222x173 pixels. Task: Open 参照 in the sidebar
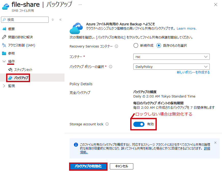11,53
